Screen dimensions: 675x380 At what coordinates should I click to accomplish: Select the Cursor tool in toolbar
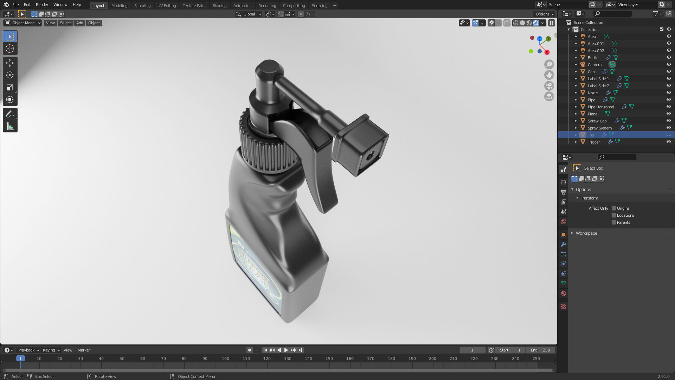point(10,49)
